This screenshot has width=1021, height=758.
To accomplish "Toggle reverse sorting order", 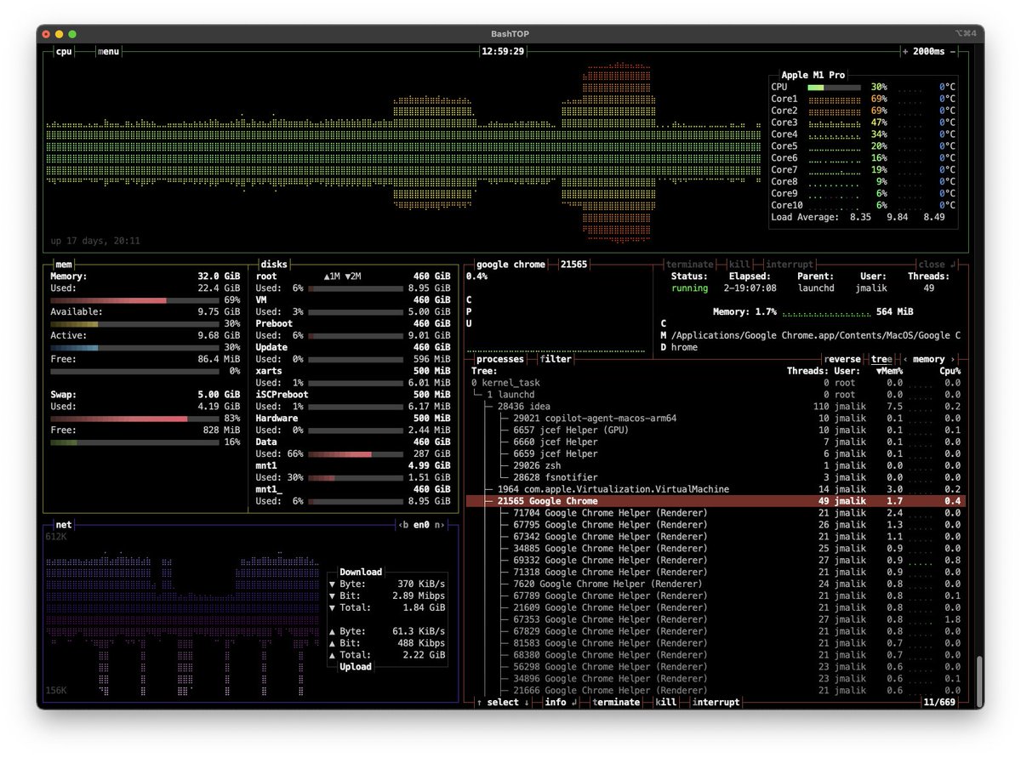I will pos(843,359).
